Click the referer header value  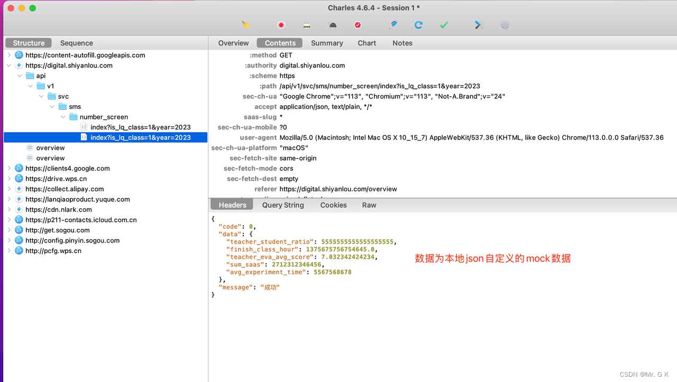338,189
